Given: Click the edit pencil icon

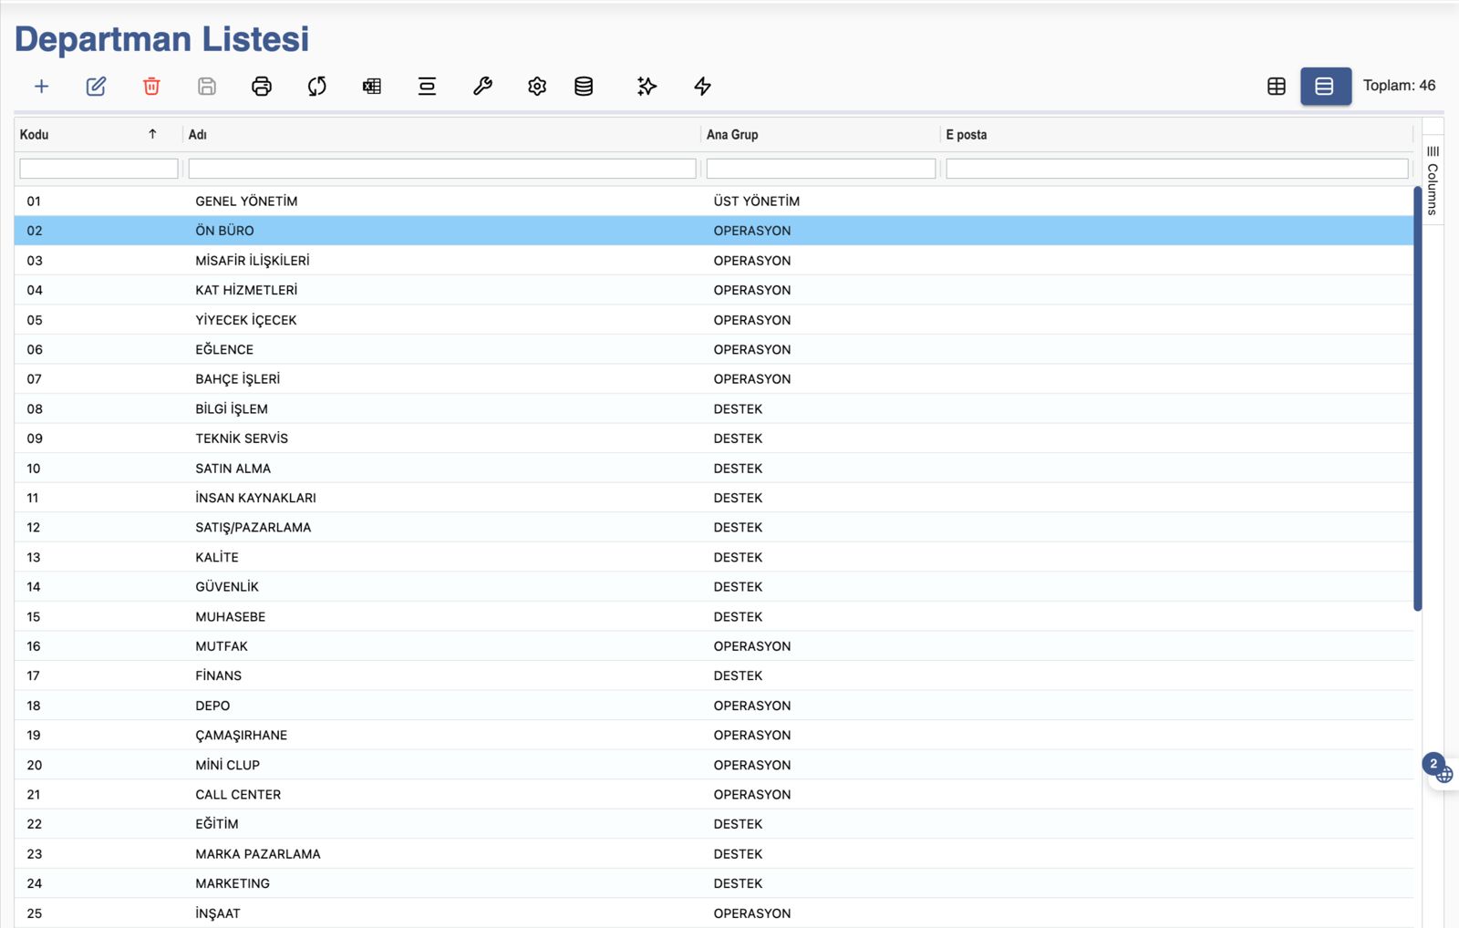Looking at the screenshot, I should (x=96, y=87).
